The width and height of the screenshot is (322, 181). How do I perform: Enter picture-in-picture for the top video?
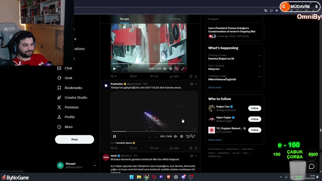point(177,69)
